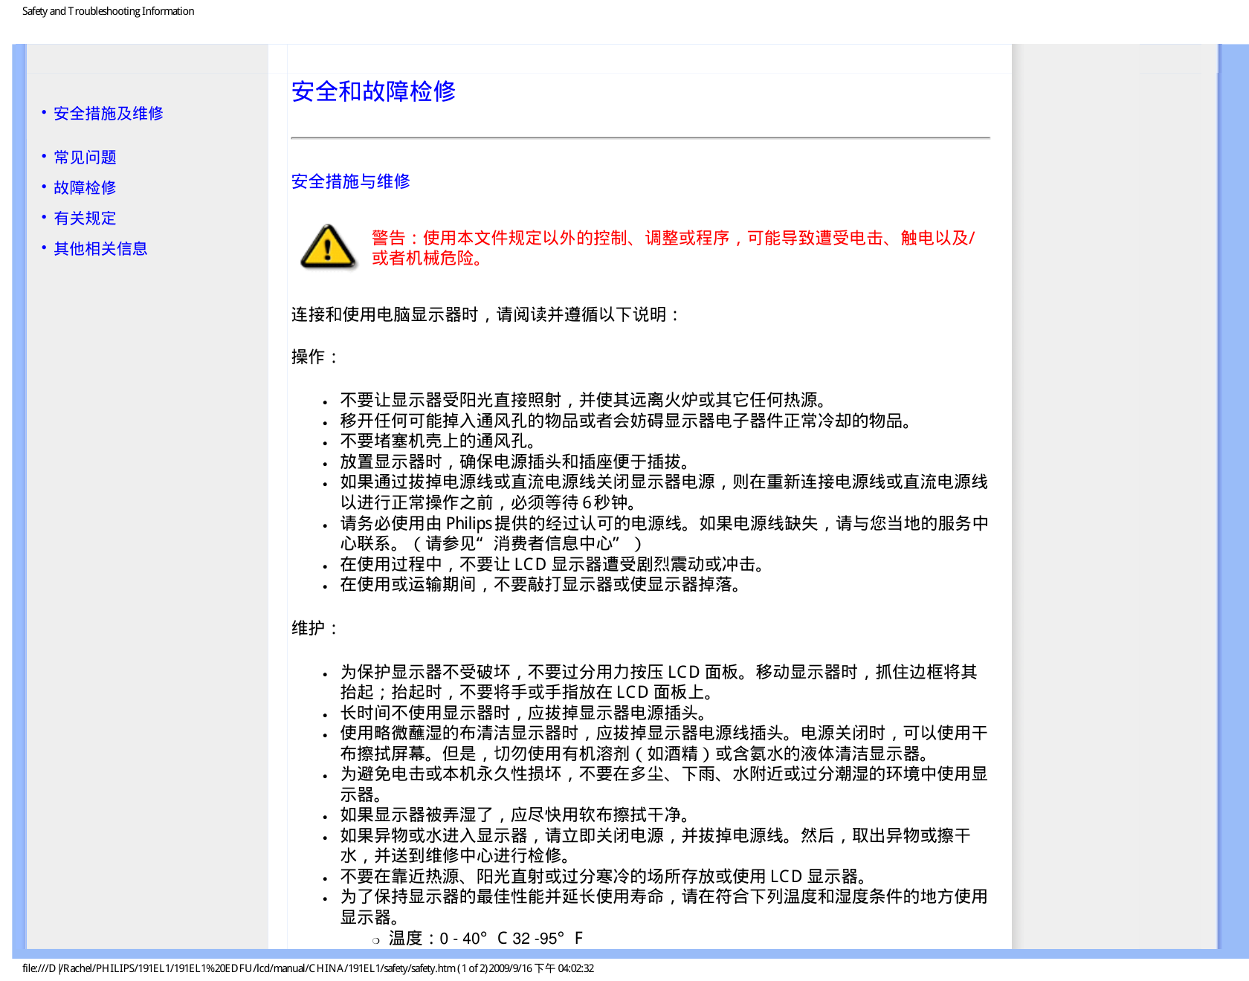The height and width of the screenshot is (981, 1249).
Task: Go to 故障检修 in the sidebar
Action: coord(85,188)
